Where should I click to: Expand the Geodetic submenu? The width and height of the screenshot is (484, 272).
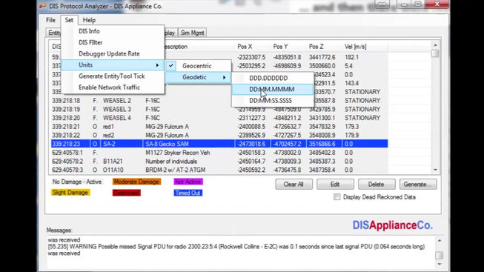[198, 77]
